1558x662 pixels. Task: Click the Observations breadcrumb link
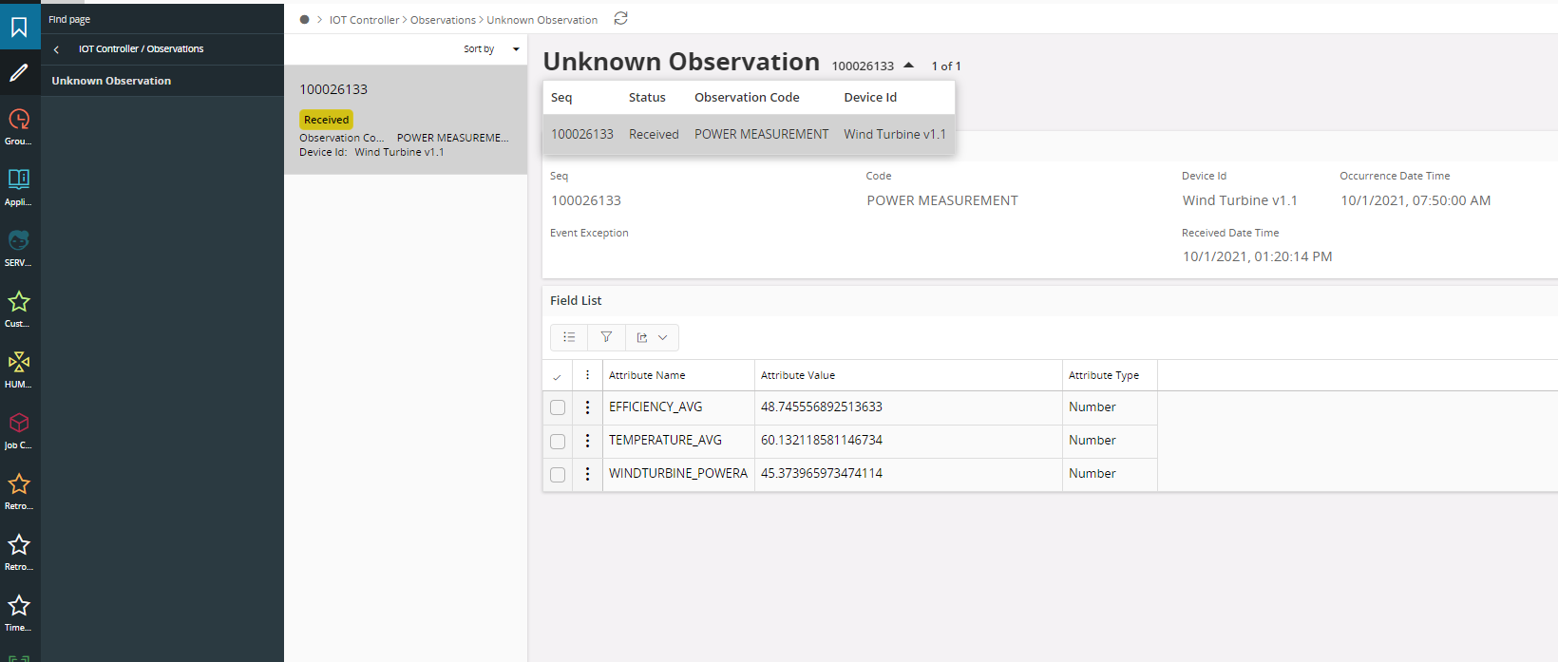click(443, 20)
